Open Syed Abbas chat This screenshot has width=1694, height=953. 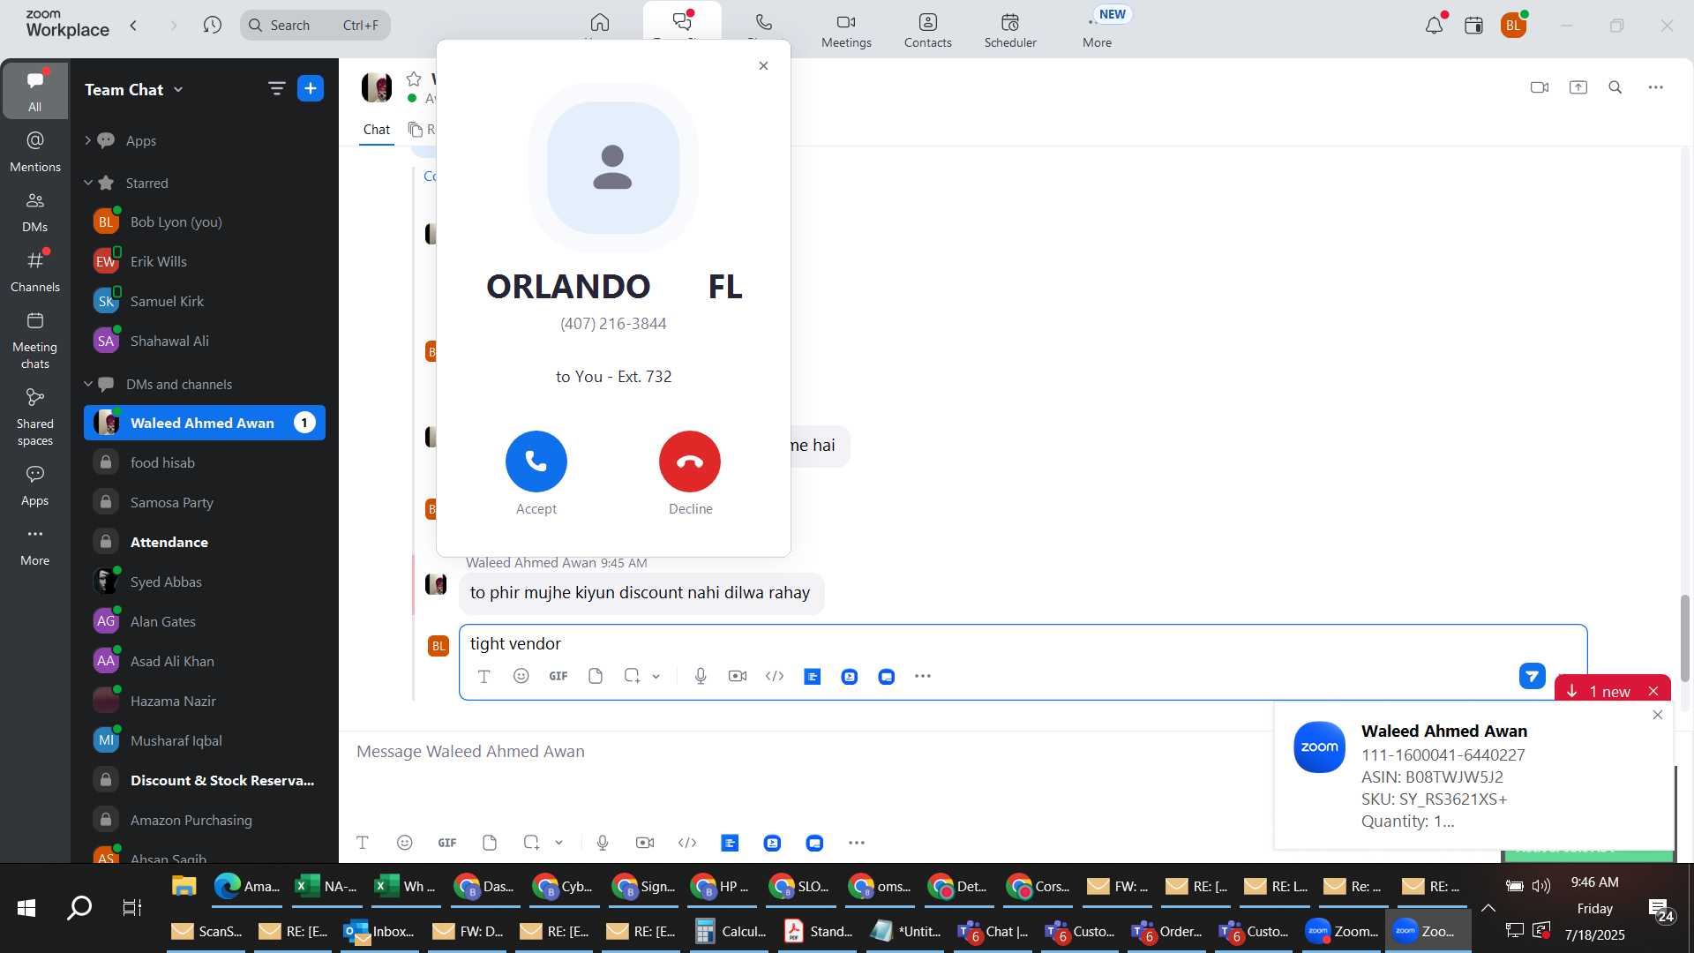[205, 582]
